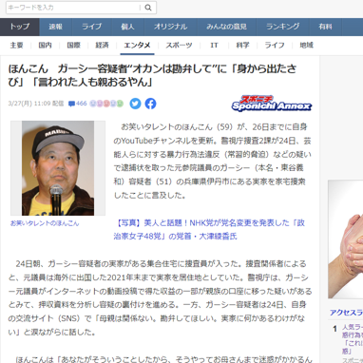Open the ライブ tab
The height and width of the screenshot is (363, 363).
coord(92,27)
